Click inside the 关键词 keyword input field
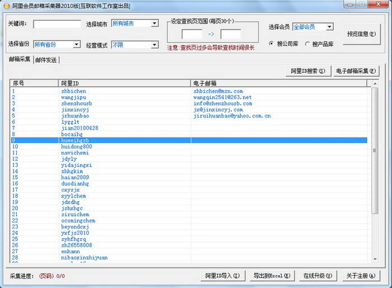Screen dimensions: 392x288 (57, 24)
